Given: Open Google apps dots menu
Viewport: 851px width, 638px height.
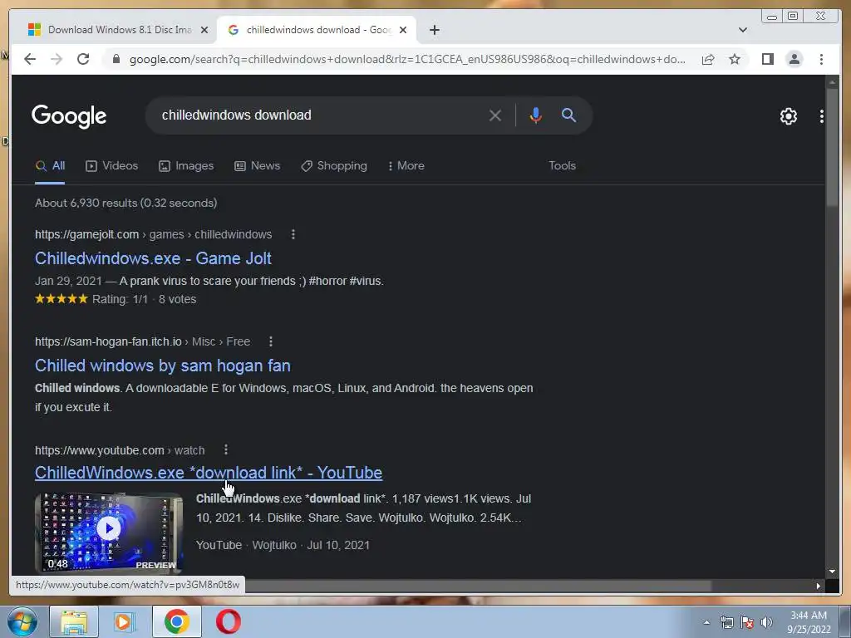Looking at the screenshot, I should (x=821, y=116).
